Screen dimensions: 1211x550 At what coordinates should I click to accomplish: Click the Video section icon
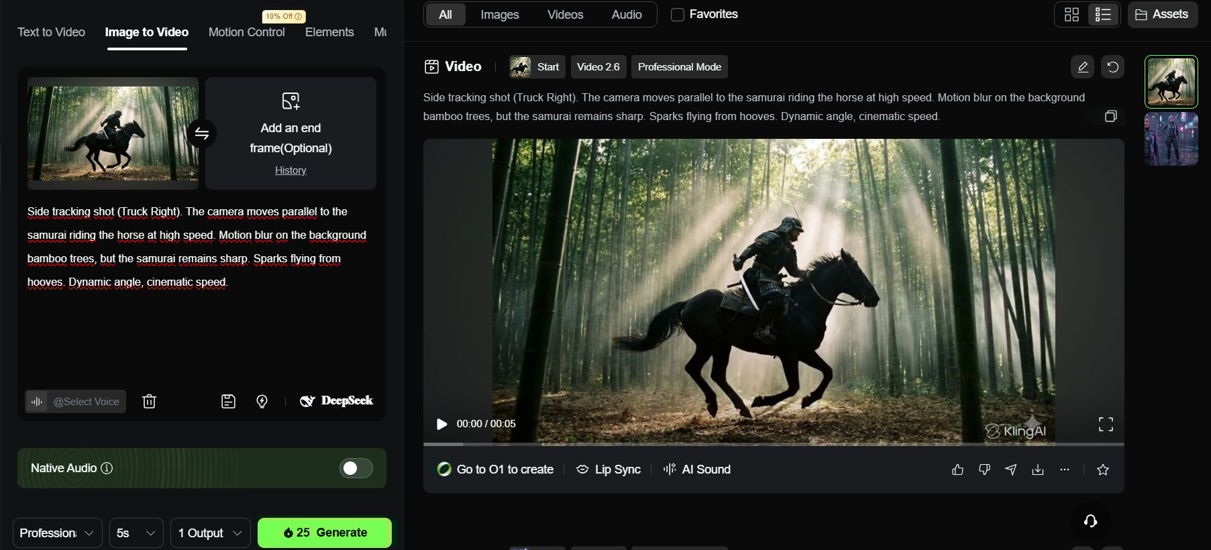[x=431, y=66]
